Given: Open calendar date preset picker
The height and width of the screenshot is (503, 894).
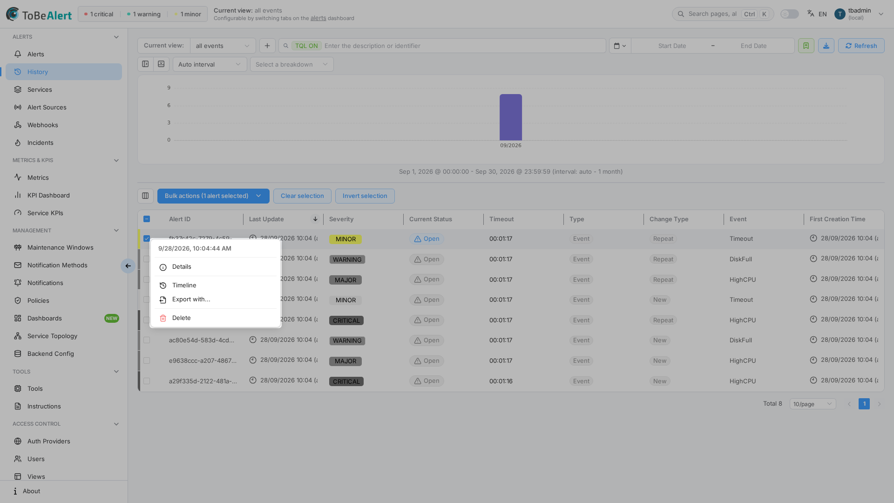Looking at the screenshot, I should coord(620,46).
